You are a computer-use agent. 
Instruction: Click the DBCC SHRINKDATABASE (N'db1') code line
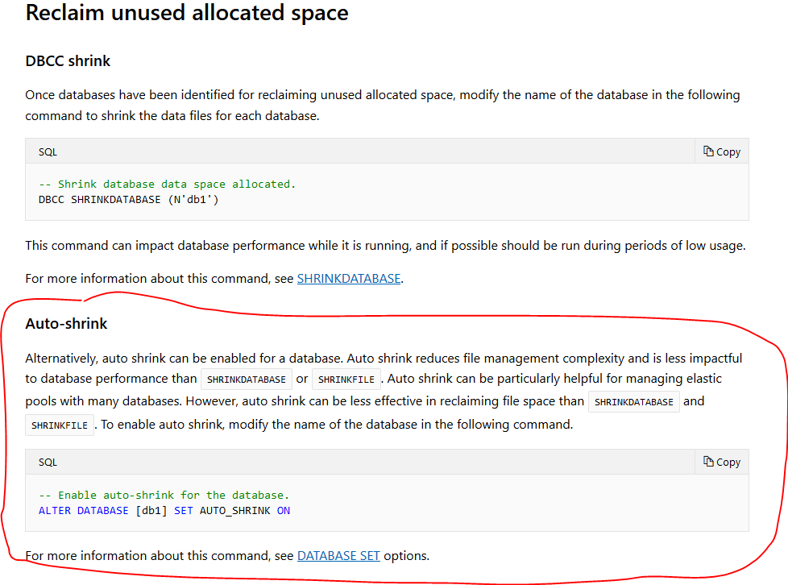click(x=129, y=200)
